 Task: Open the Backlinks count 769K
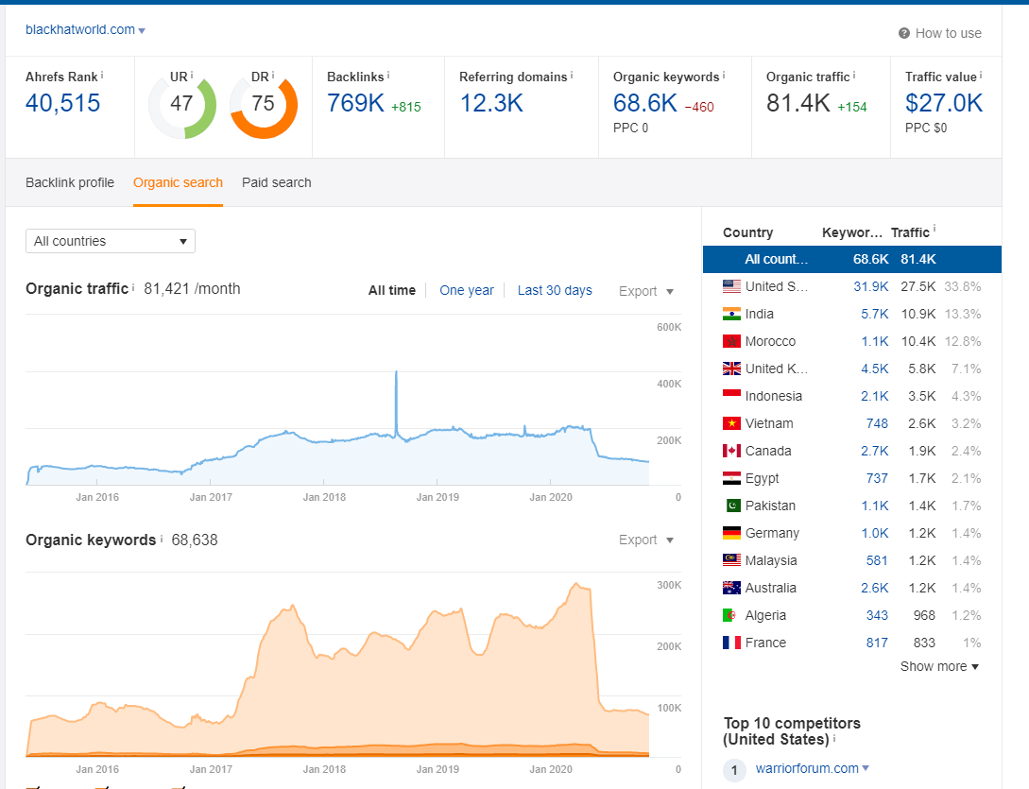355,103
